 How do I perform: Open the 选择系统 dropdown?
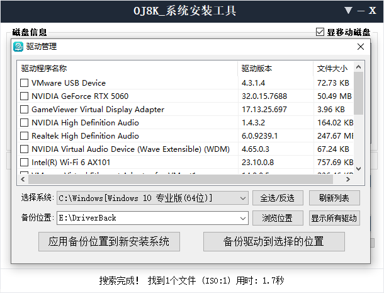(x=152, y=198)
